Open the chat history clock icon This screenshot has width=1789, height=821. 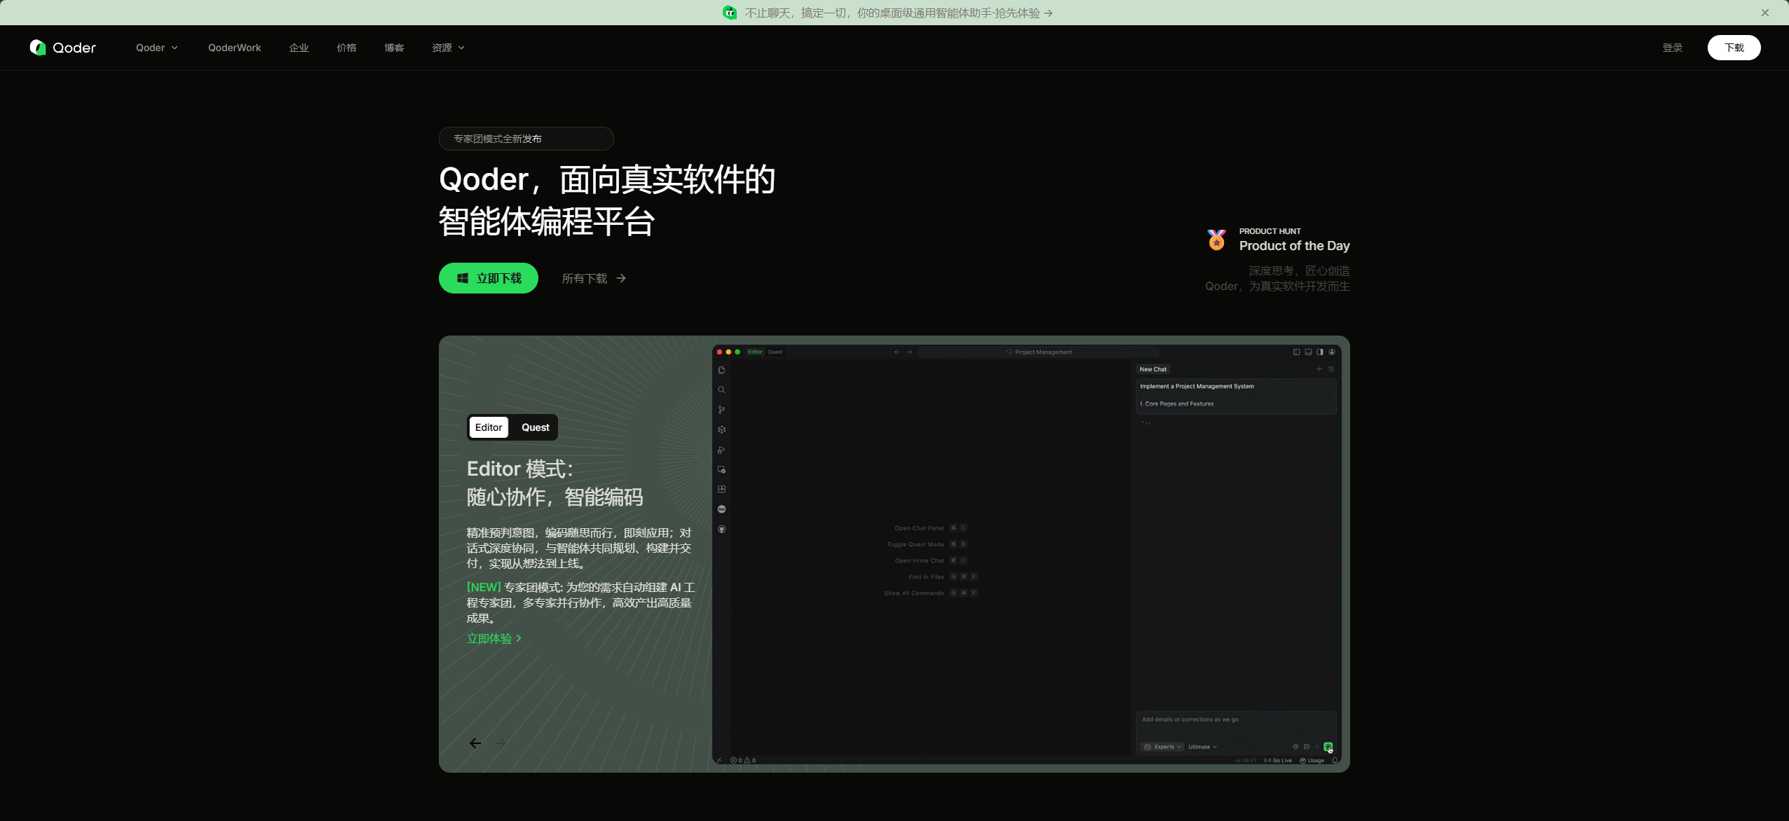click(1331, 369)
